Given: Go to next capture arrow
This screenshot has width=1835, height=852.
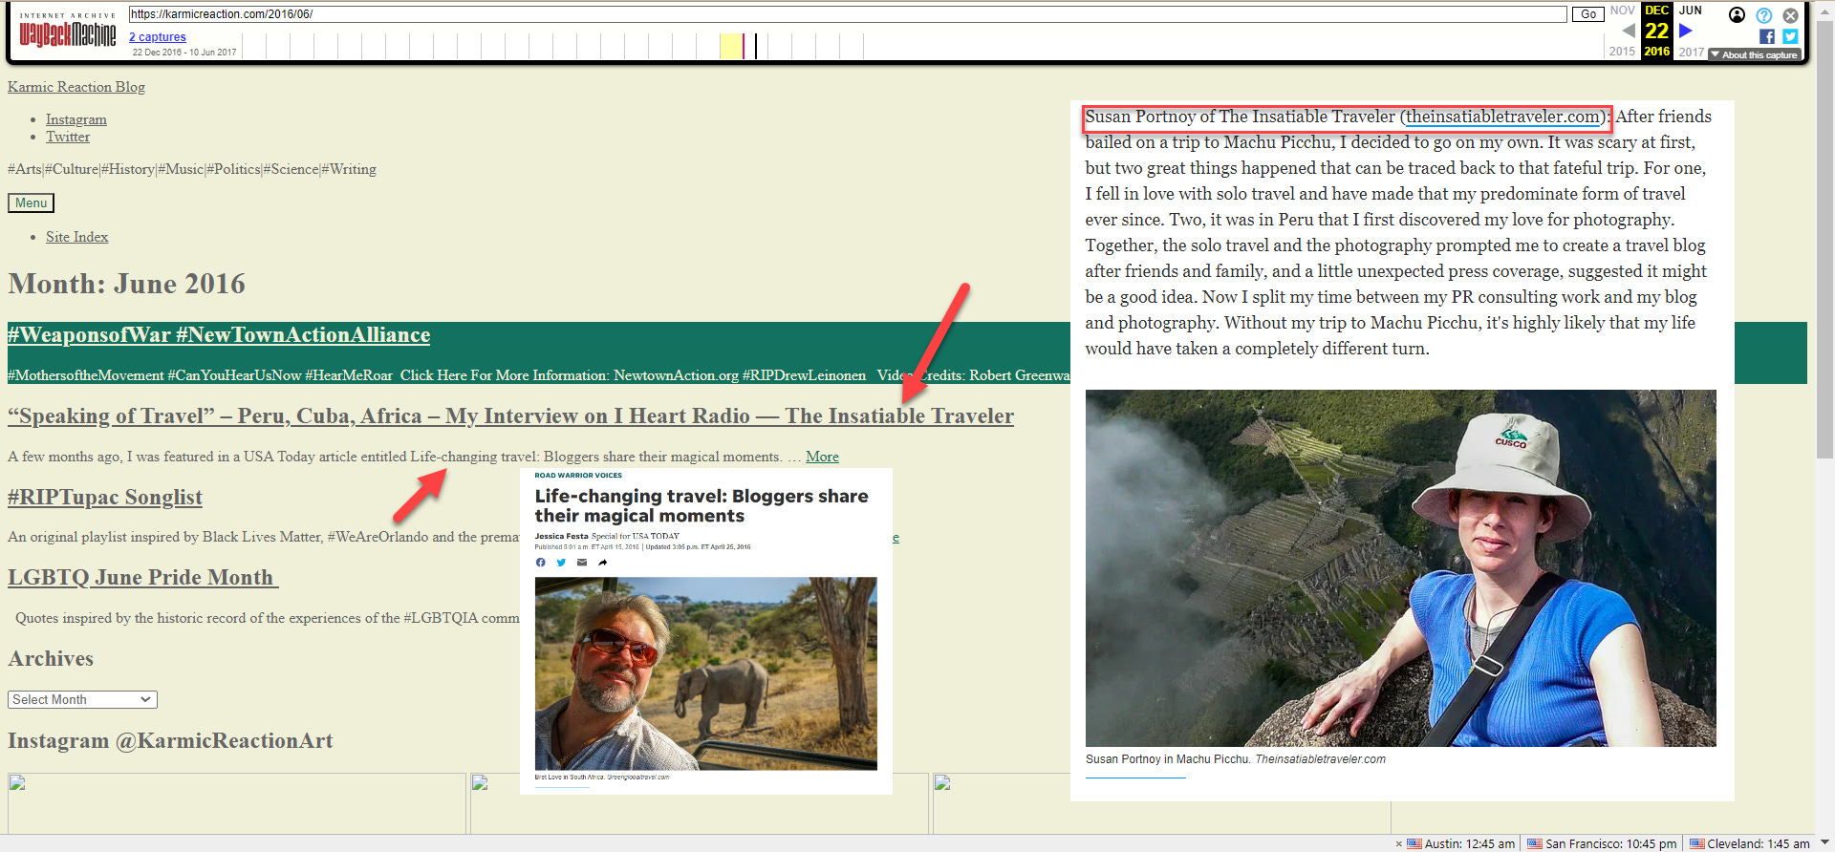Looking at the screenshot, I should pyautogui.click(x=1686, y=31).
